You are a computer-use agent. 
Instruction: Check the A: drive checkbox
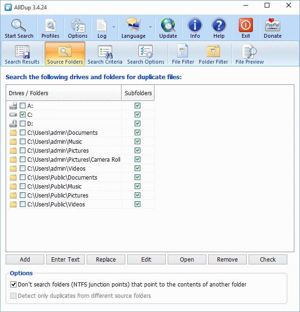pos(23,106)
